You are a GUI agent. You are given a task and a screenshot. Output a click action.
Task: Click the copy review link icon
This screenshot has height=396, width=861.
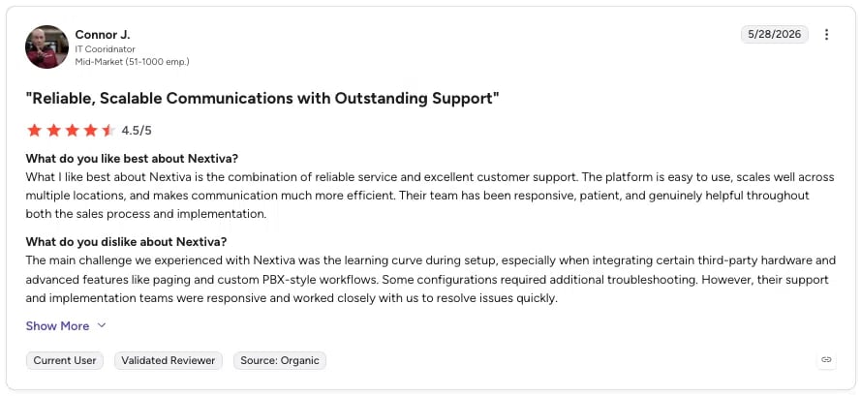[x=826, y=360]
